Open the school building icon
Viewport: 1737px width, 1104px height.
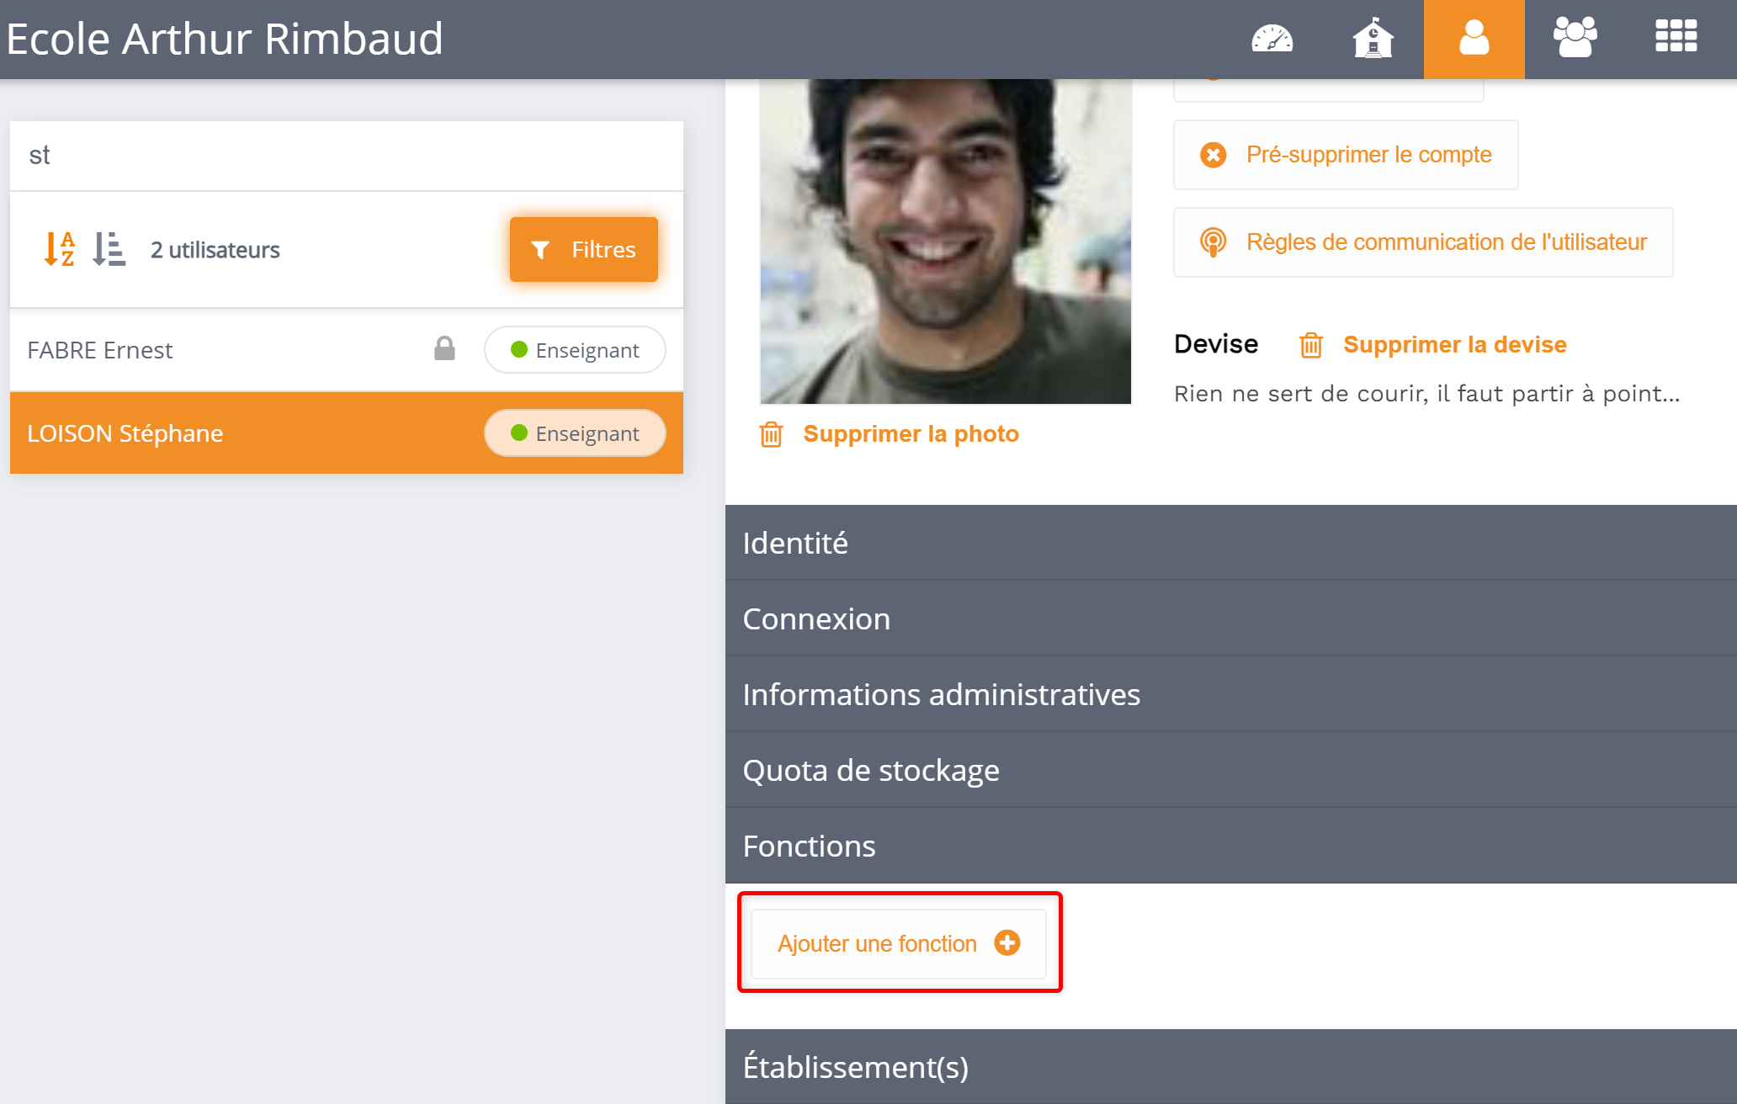(x=1373, y=39)
